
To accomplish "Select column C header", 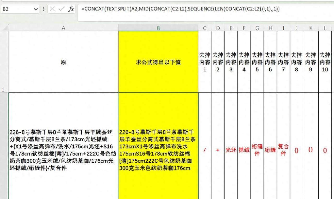I will click(x=205, y=28).
